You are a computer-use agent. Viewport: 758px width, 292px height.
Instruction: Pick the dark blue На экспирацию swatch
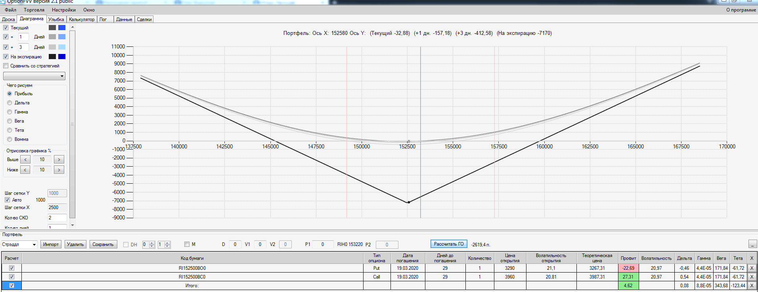(x=62, y=57)
